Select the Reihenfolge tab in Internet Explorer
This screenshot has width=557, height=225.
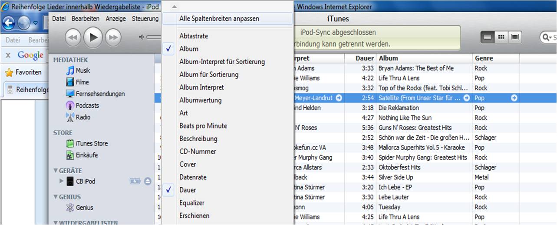[26, 89]
